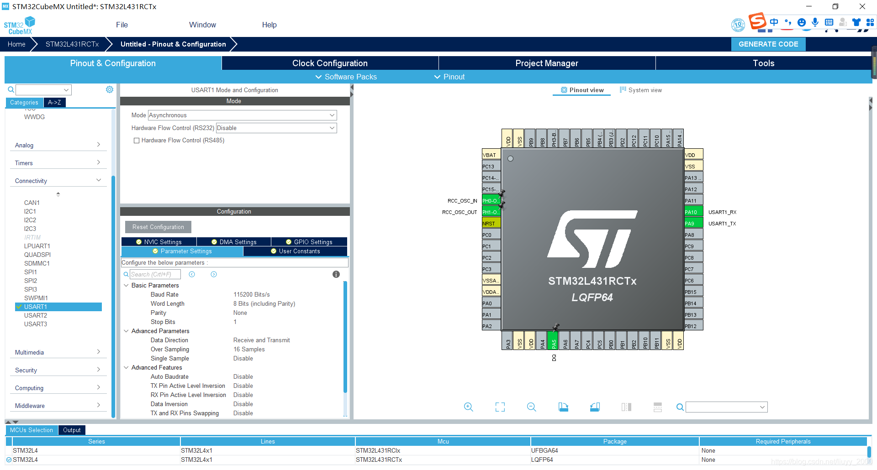Click the pin search magnifier icon
The image size is (877, 470).
point(680,407)
